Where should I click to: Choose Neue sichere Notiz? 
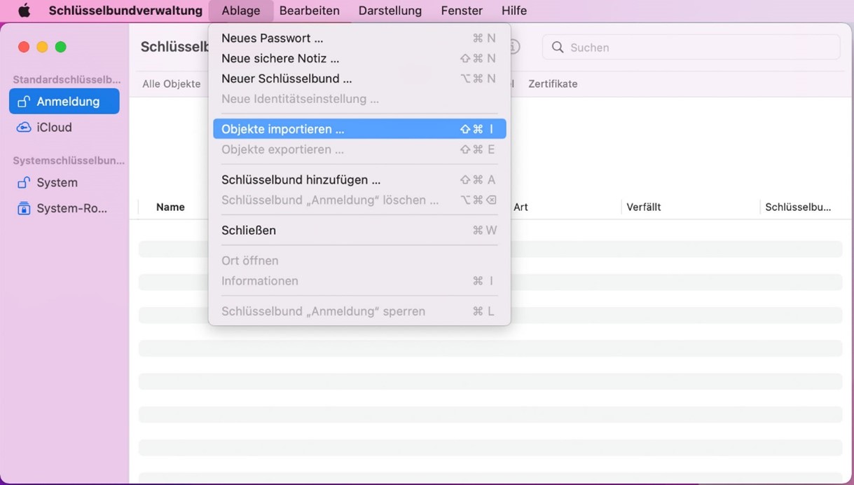coord(280,59)
